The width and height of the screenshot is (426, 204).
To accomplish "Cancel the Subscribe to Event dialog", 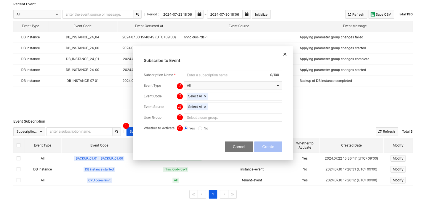I will tap(239, 147).
